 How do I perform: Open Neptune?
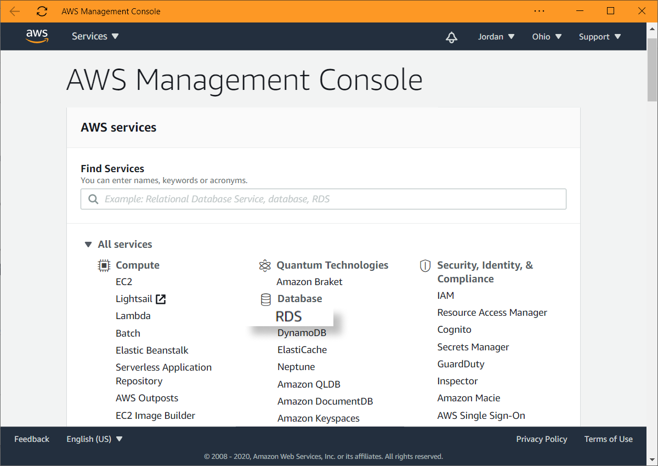pyautogui.click(x=296, y=367)
